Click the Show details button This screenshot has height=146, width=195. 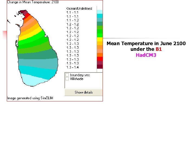[x=84, y=92]
